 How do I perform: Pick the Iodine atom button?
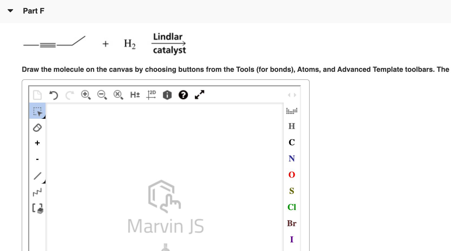(x=292, y=239)
